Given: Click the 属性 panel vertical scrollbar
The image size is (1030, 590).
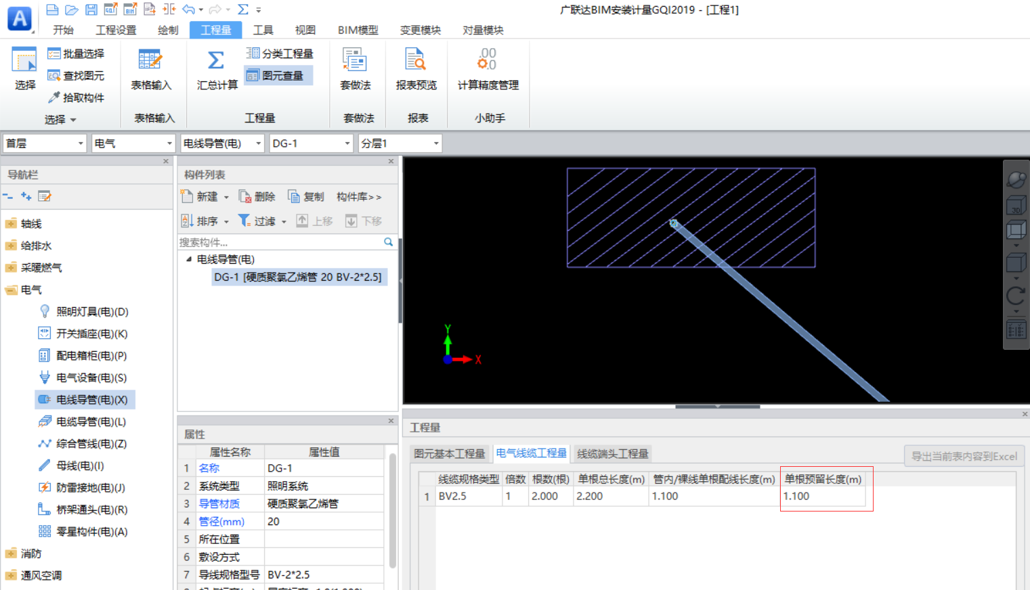Looking at the screenshot, I should (392, 511).
